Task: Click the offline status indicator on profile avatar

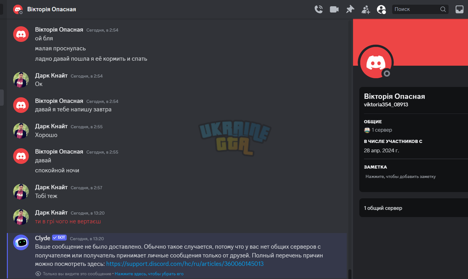Action: (387, 74)
